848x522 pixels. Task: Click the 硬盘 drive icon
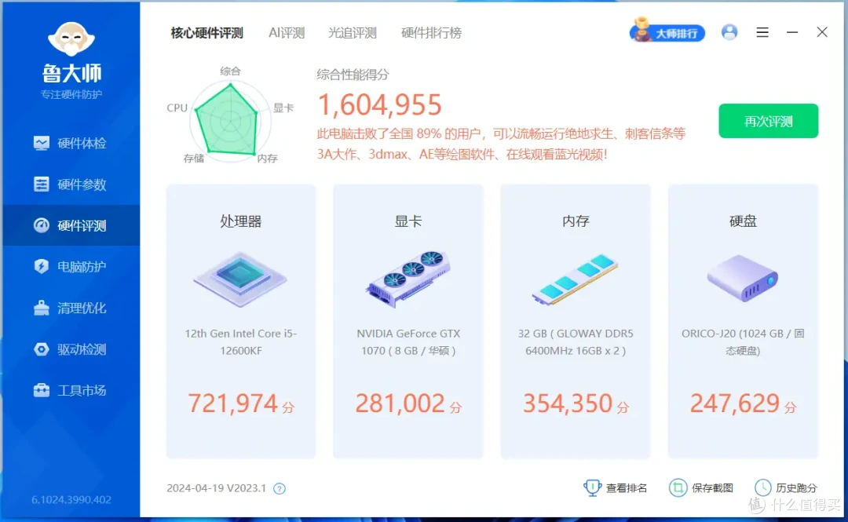[743, 279]
